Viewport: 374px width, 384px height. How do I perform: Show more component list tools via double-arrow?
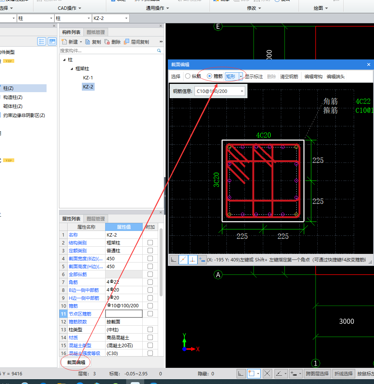coord(161,42)
